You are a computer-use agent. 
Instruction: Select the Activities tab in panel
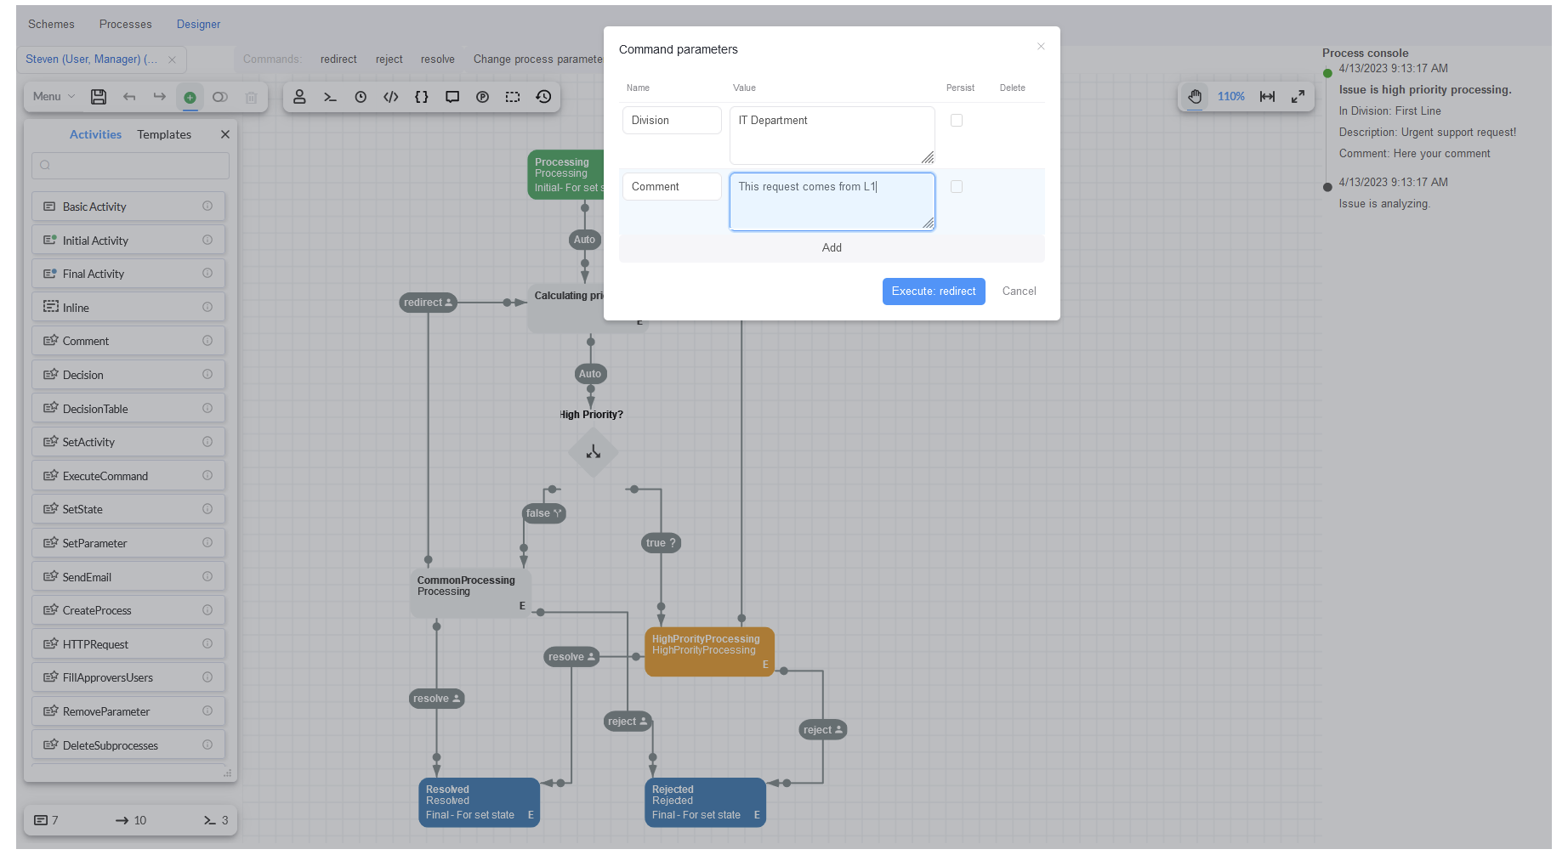(x=95, y=134)
